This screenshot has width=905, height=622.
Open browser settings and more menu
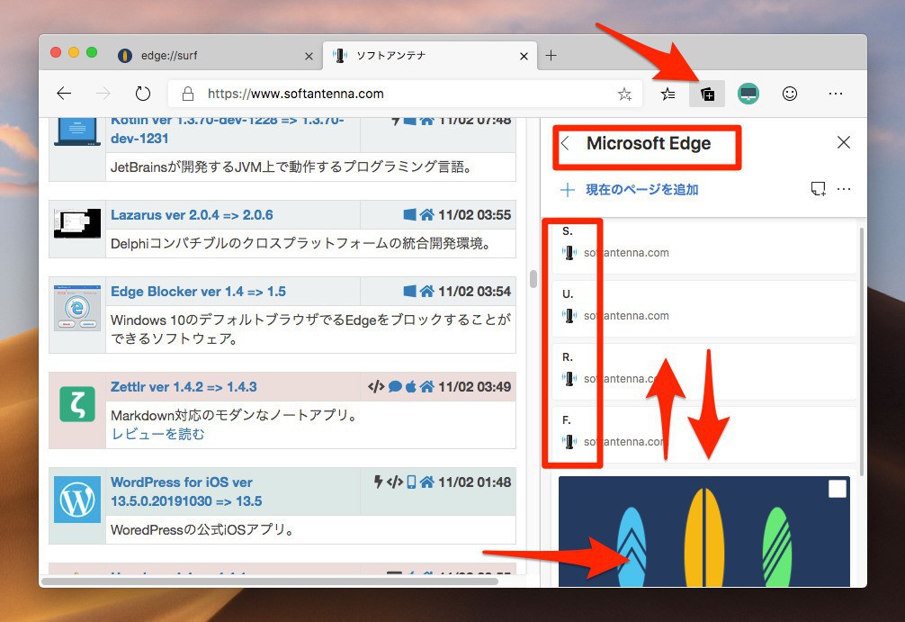tap(835, 94)
